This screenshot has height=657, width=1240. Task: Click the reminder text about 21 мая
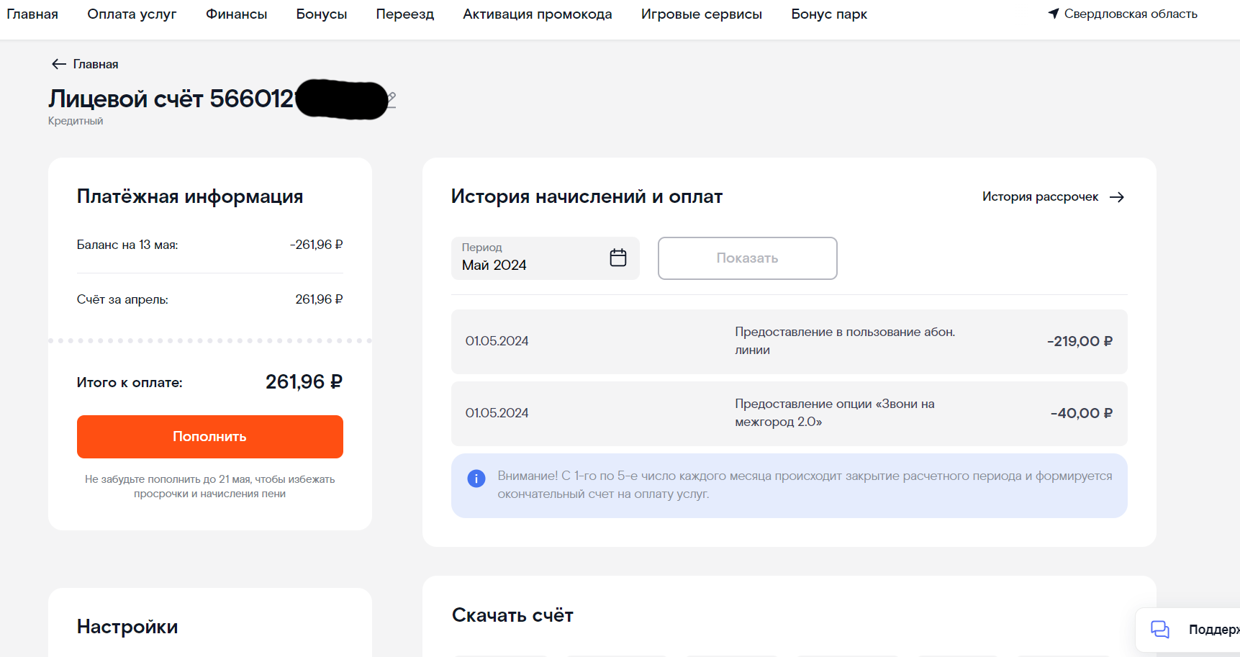coord(210,486)
